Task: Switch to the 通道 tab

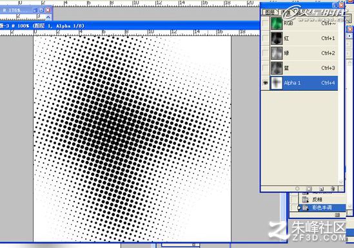Action: click(x=286, y=12)
